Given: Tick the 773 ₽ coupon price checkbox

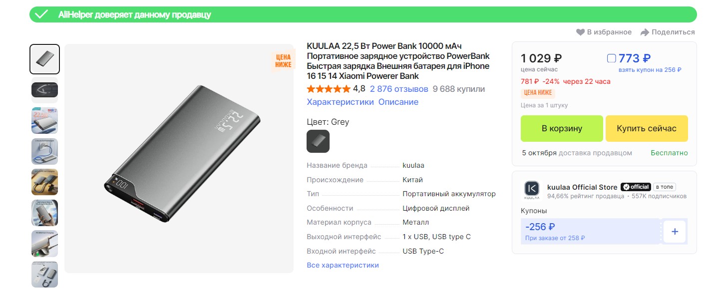Looking at the screenshot, I should [x=611, y=58].
